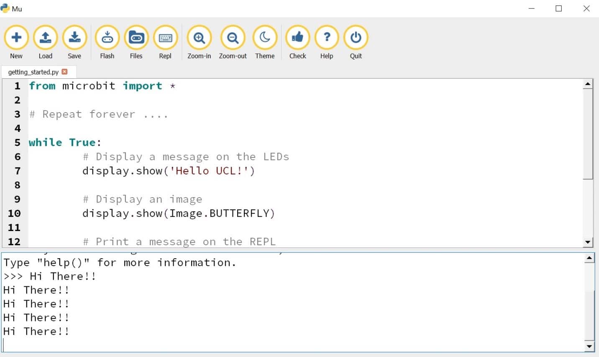
Task: Toggle the Repl panel
Action: [x=165, y=42]
